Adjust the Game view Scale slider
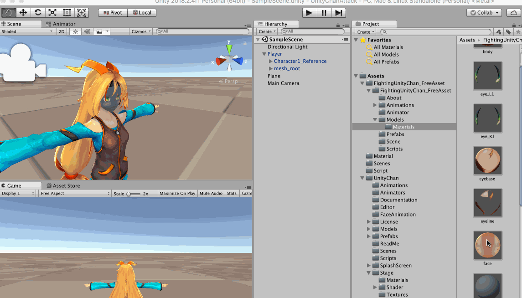 coord(129,194)
